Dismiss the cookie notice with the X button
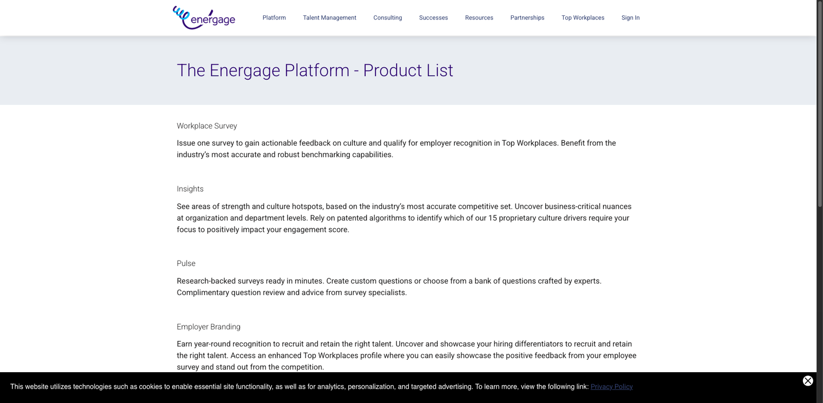The image size is (823, 403). click(x=807, y=381)
